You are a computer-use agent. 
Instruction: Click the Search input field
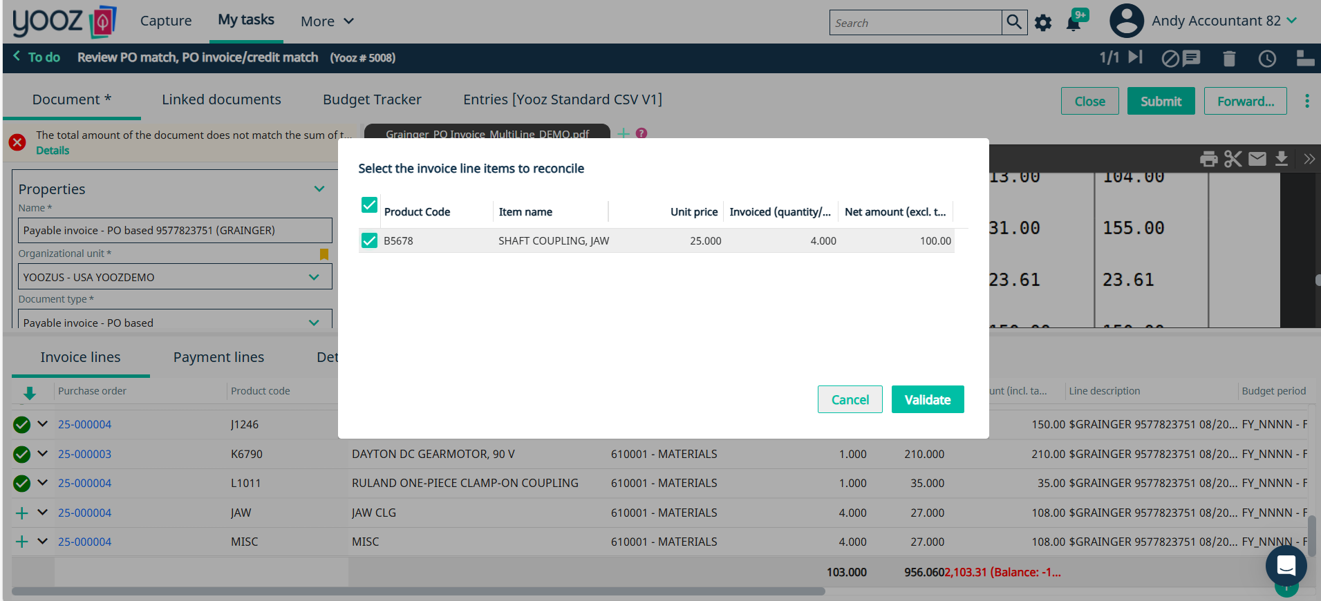coord(915,23)
